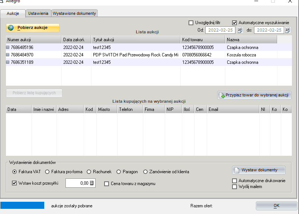The width and height of the screenshot is (299, 214).
Task: Open Wystawione dokumenty tab
Action: point(74,13)
